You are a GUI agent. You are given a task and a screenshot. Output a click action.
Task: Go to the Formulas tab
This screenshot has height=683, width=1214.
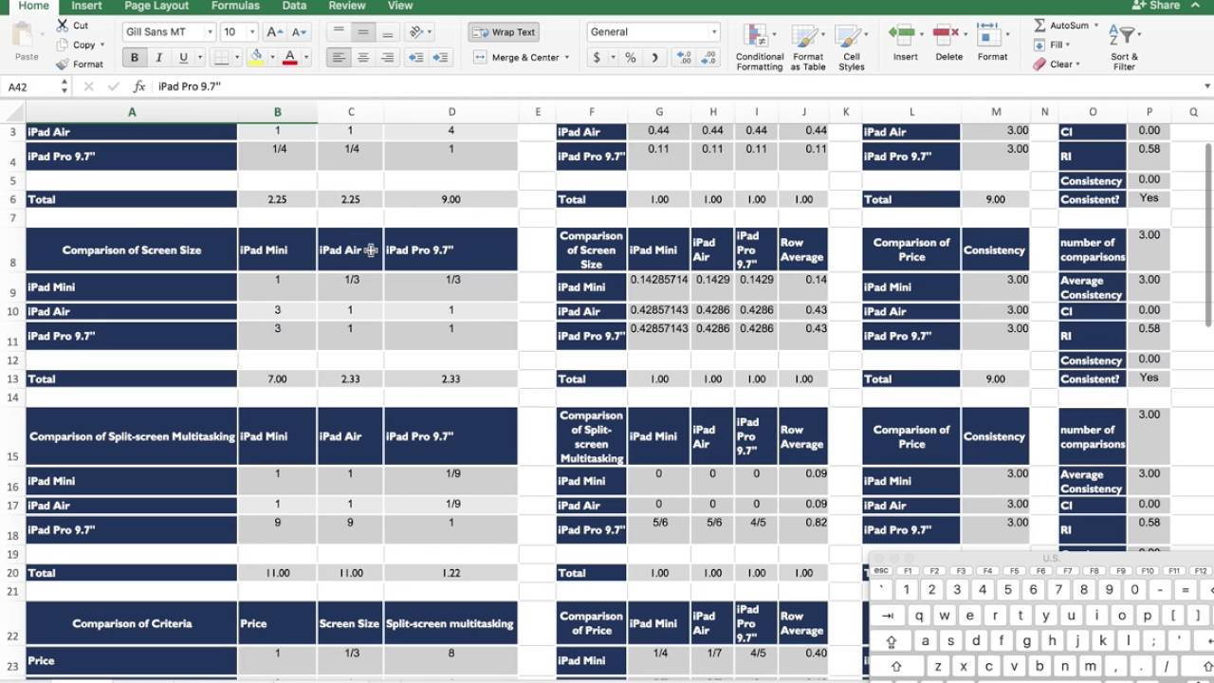pyautogui.click(x=235, y=6)
